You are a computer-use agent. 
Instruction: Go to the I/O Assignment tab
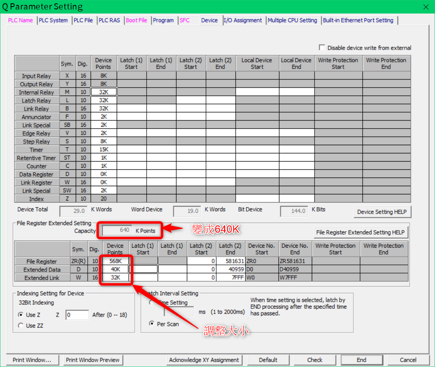coord(243,20)
